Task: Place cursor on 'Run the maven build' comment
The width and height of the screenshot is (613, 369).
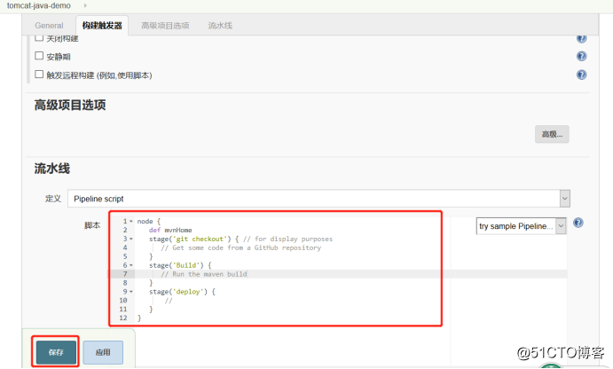Action: [x=204, y=274]
